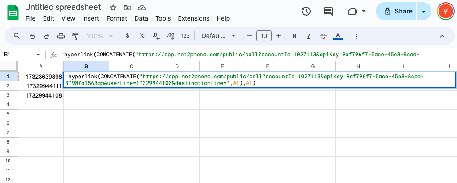Open the Share options dropdown arrow
The width and height of the screenshot is (457, 183).
point(424,11)
